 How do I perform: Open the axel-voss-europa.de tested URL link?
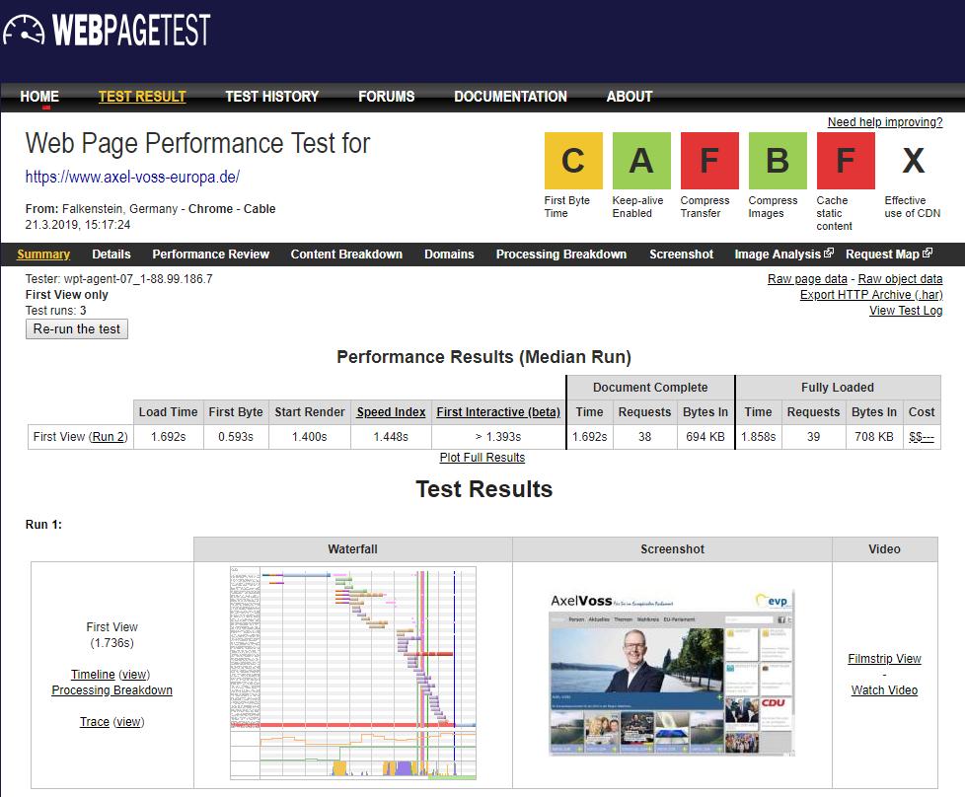(132, 178)
